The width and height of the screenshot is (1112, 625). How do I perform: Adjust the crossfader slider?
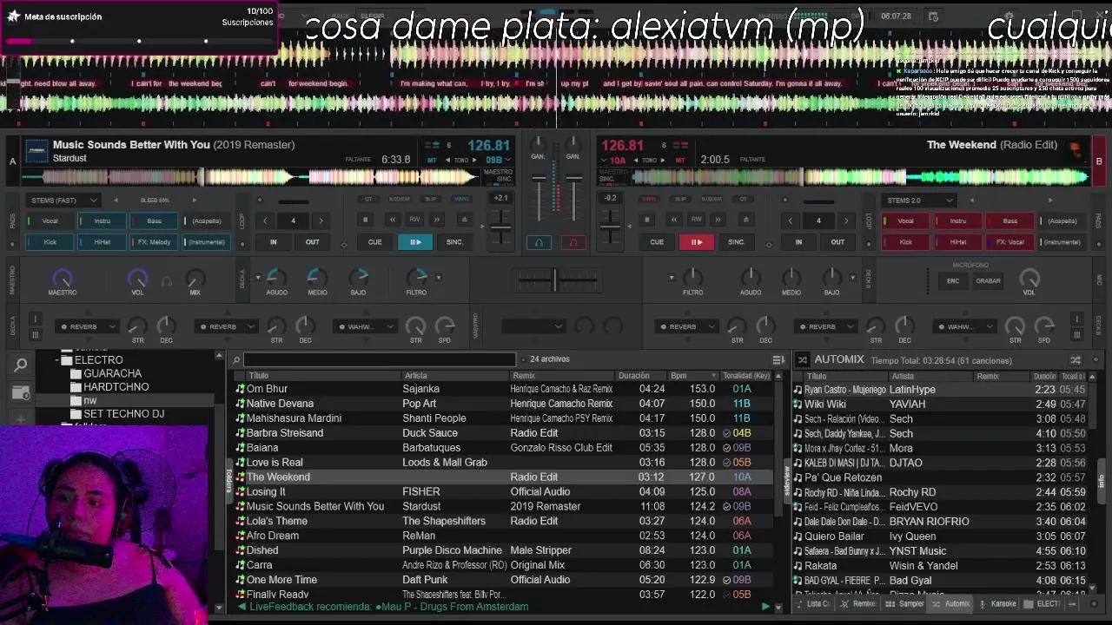coord(555,280)
